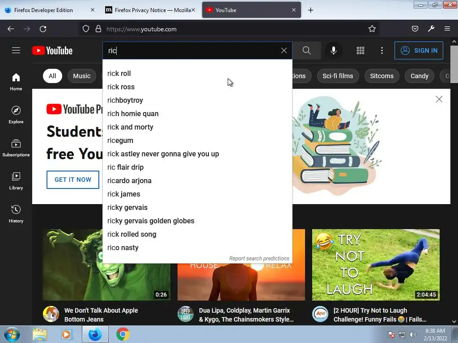The image size is (458, 343).
Task: Select the Candy filter chip
Action: (x=420, y=76)
